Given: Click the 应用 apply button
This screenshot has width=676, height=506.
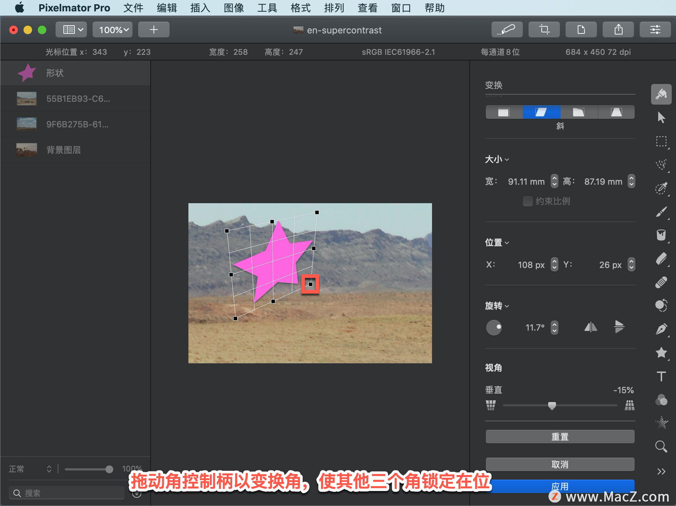Looking at the screenshot, I should (x=560, y=486).
